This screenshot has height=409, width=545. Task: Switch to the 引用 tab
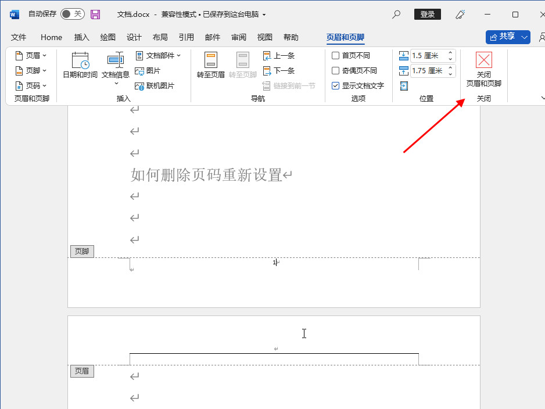click(187, 37)
